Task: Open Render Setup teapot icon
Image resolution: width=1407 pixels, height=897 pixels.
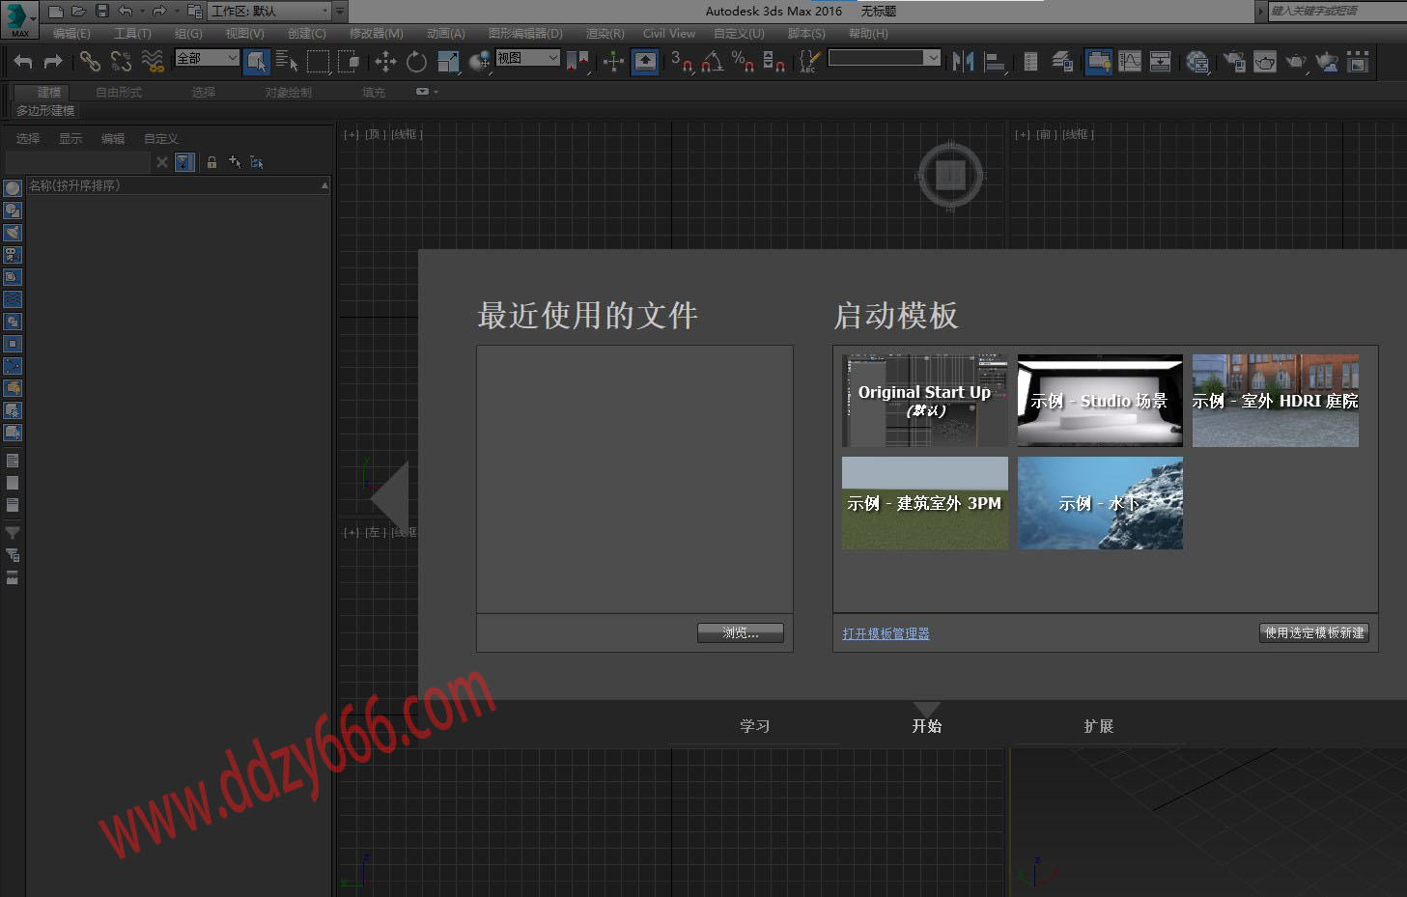Action: click(x=1234, y=62)
